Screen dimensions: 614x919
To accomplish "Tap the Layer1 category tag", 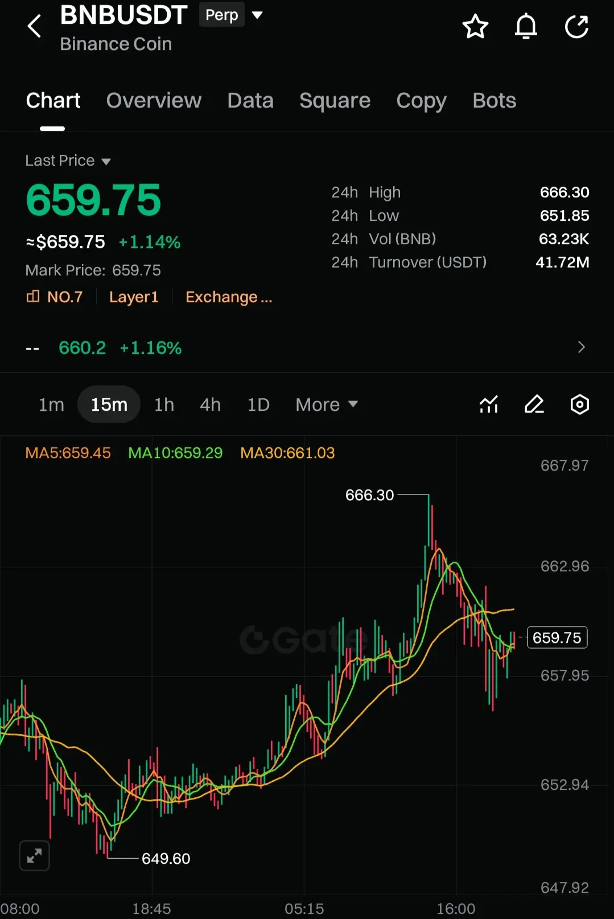I will (x=134, y=297).
